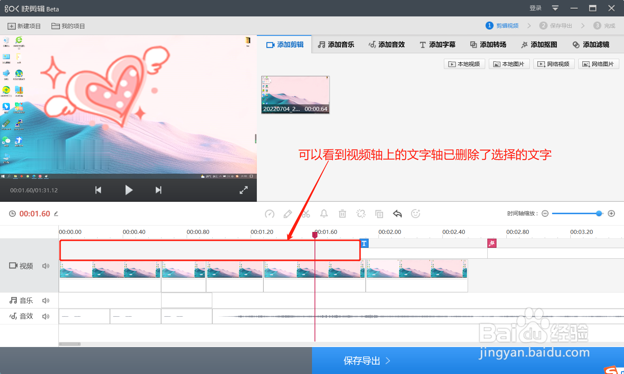The image size is (624, 374).
Task: Click the 00:01.60 current time display
Action: click(x=35, y=214)
